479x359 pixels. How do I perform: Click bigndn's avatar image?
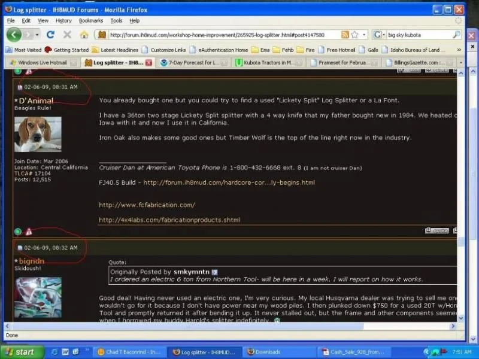tap(38, 297)
